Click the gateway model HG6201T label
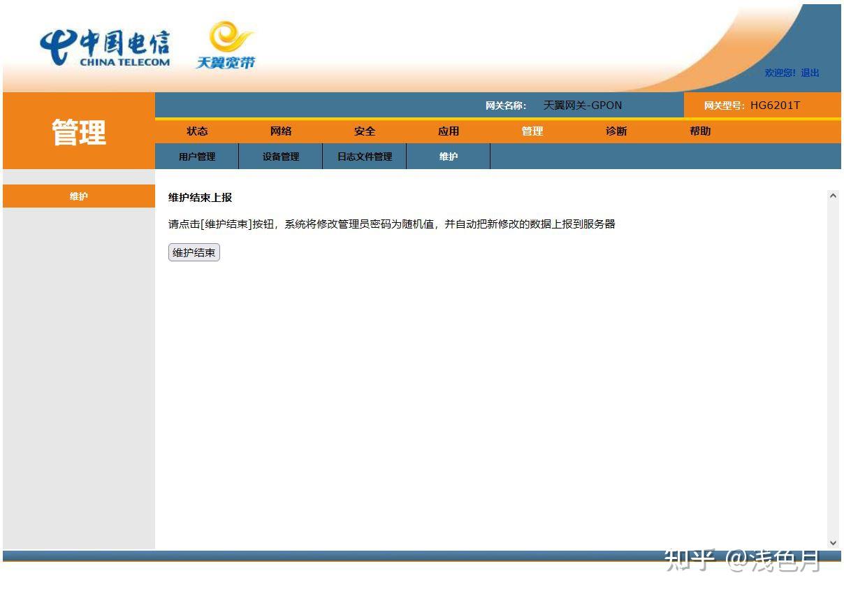This screenshot has height=594, width=844. tap(775, 106)
